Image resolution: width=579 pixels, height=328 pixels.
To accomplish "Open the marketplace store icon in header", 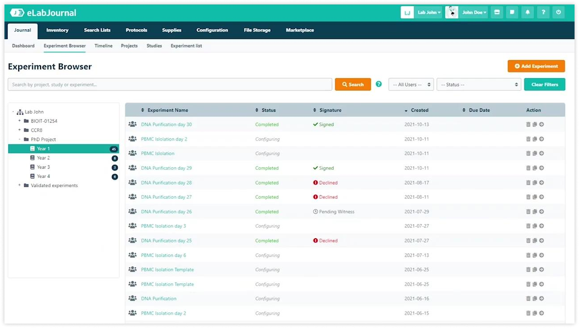I will pos(497,12).
